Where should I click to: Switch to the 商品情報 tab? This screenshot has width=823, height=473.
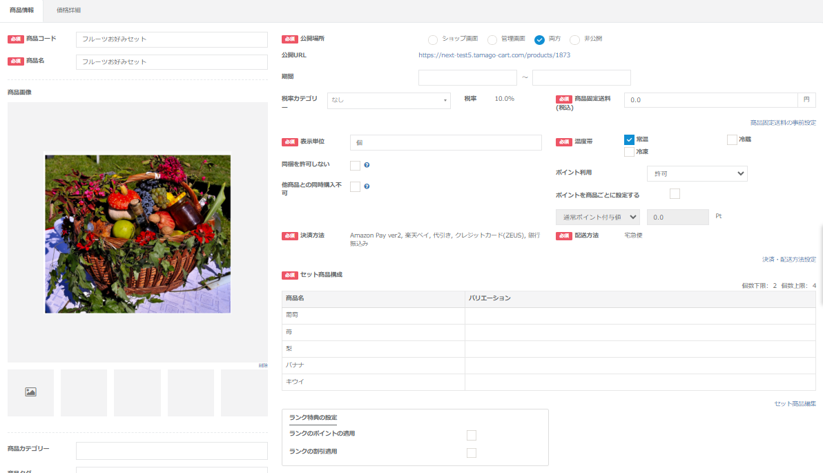tap(21, 10)
